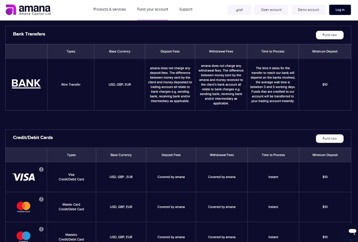This screenshot has height=242, width=358.
Task: Click cards table Deposit Fees header
Action: coord(171,155)
